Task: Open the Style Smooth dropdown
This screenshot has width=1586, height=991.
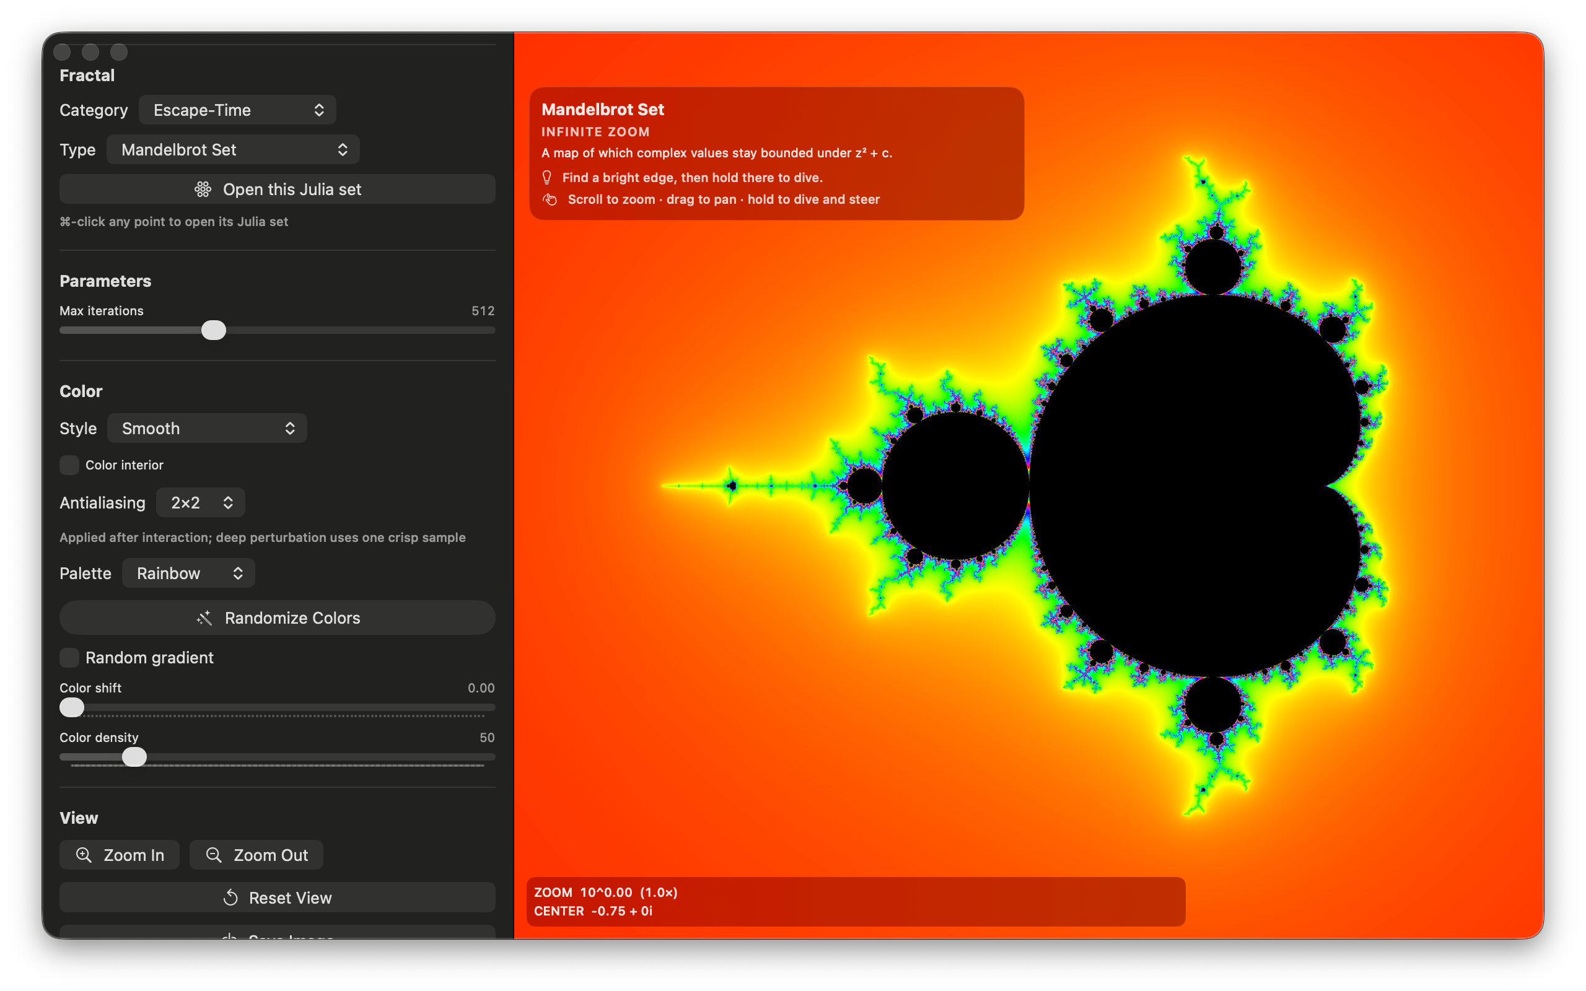Action: (206, 428)
